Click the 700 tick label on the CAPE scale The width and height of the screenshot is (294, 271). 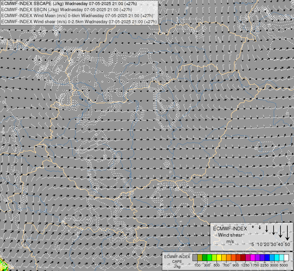226,265
